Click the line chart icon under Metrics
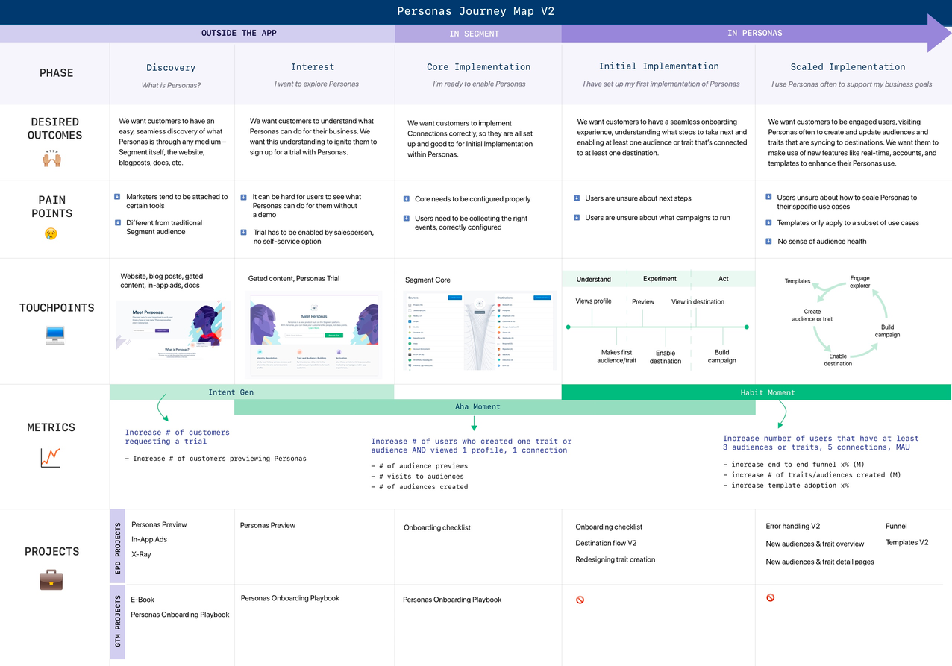The width and height of the screenshot is (952, 666). 51,458
